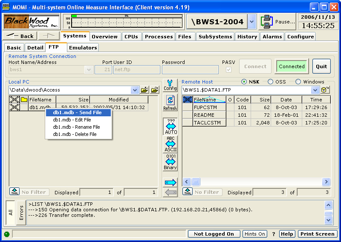
Task: Toggle the PASV checkbox
Action: [x=229, y=70]
